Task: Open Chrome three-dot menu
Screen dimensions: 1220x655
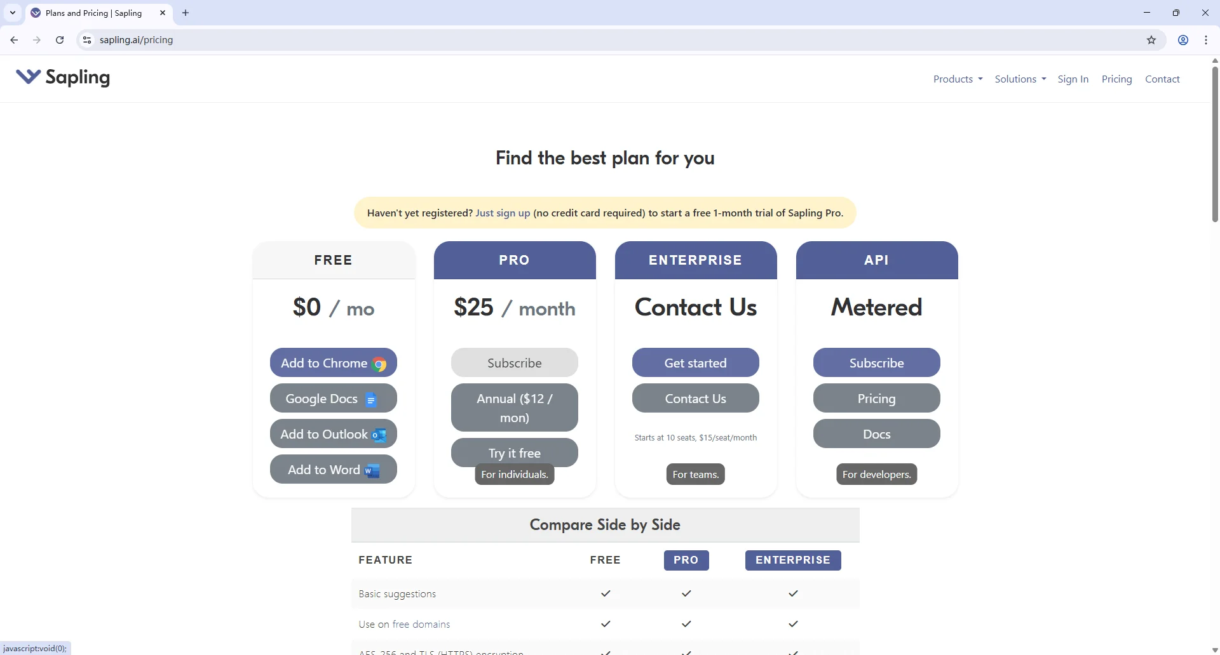Action: [x=1206, y=40]
